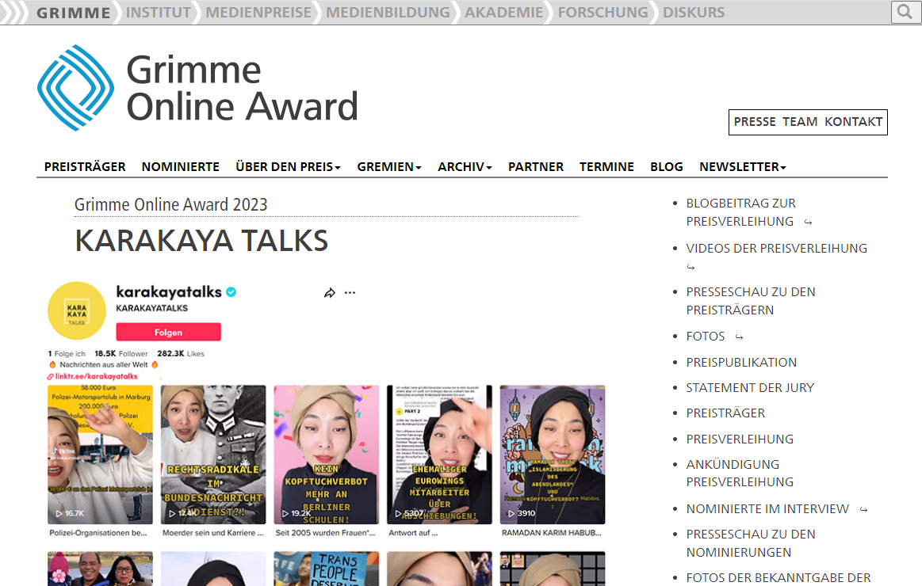Click the Grimme Online Award diamond logo
The image size is (922, 586).
(76, 87)
